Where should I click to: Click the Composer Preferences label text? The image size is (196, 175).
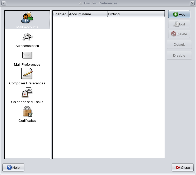point(27,83)
